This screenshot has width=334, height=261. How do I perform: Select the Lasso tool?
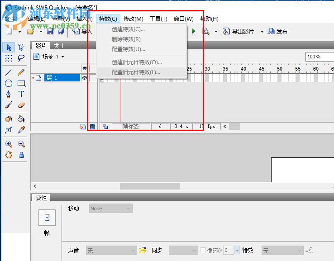21,58
